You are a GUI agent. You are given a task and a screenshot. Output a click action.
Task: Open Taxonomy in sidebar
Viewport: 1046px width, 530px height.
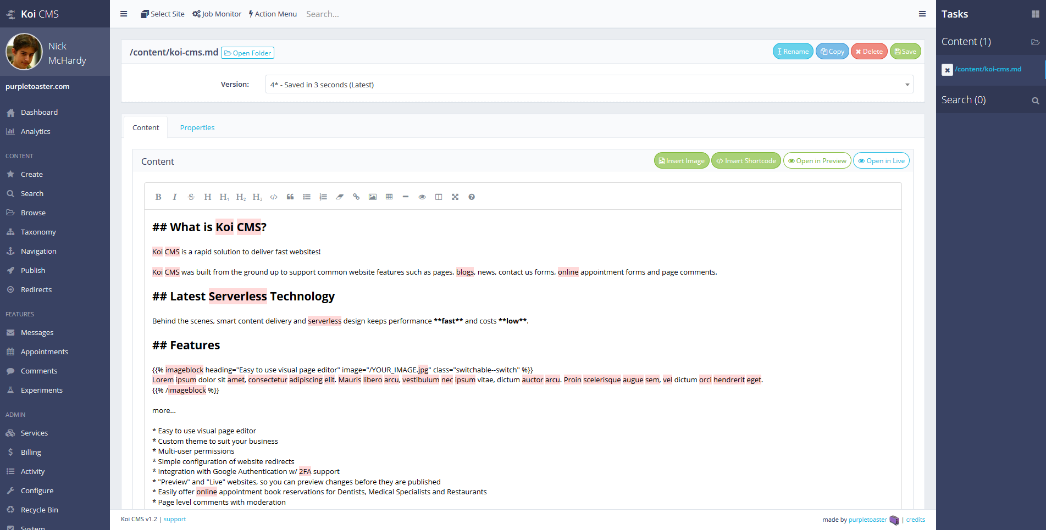pyautogui.click(x=38, y=232)
